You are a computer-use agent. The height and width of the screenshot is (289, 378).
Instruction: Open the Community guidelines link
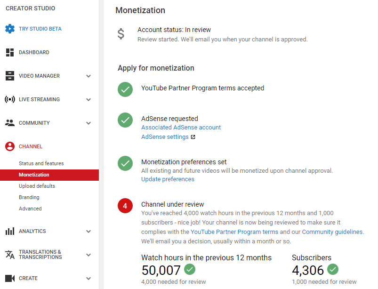click(x=332, y=232)
